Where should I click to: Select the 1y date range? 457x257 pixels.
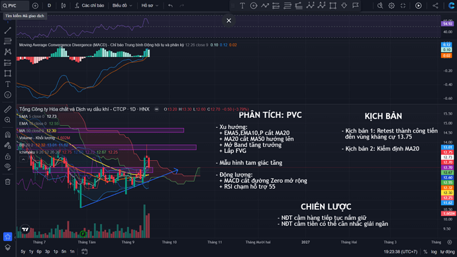pos(31,252)
